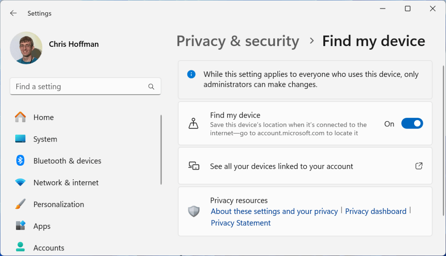Navigate to Privacy & security breadcrumb
The height and width of the screenshot is (256, 446).
pos(238,41)
